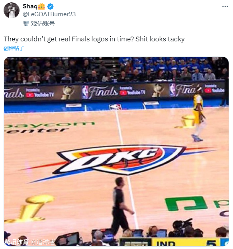Click the NBA Finals banner logo
The height and width of the screenshot is (249, 233).
100,92
